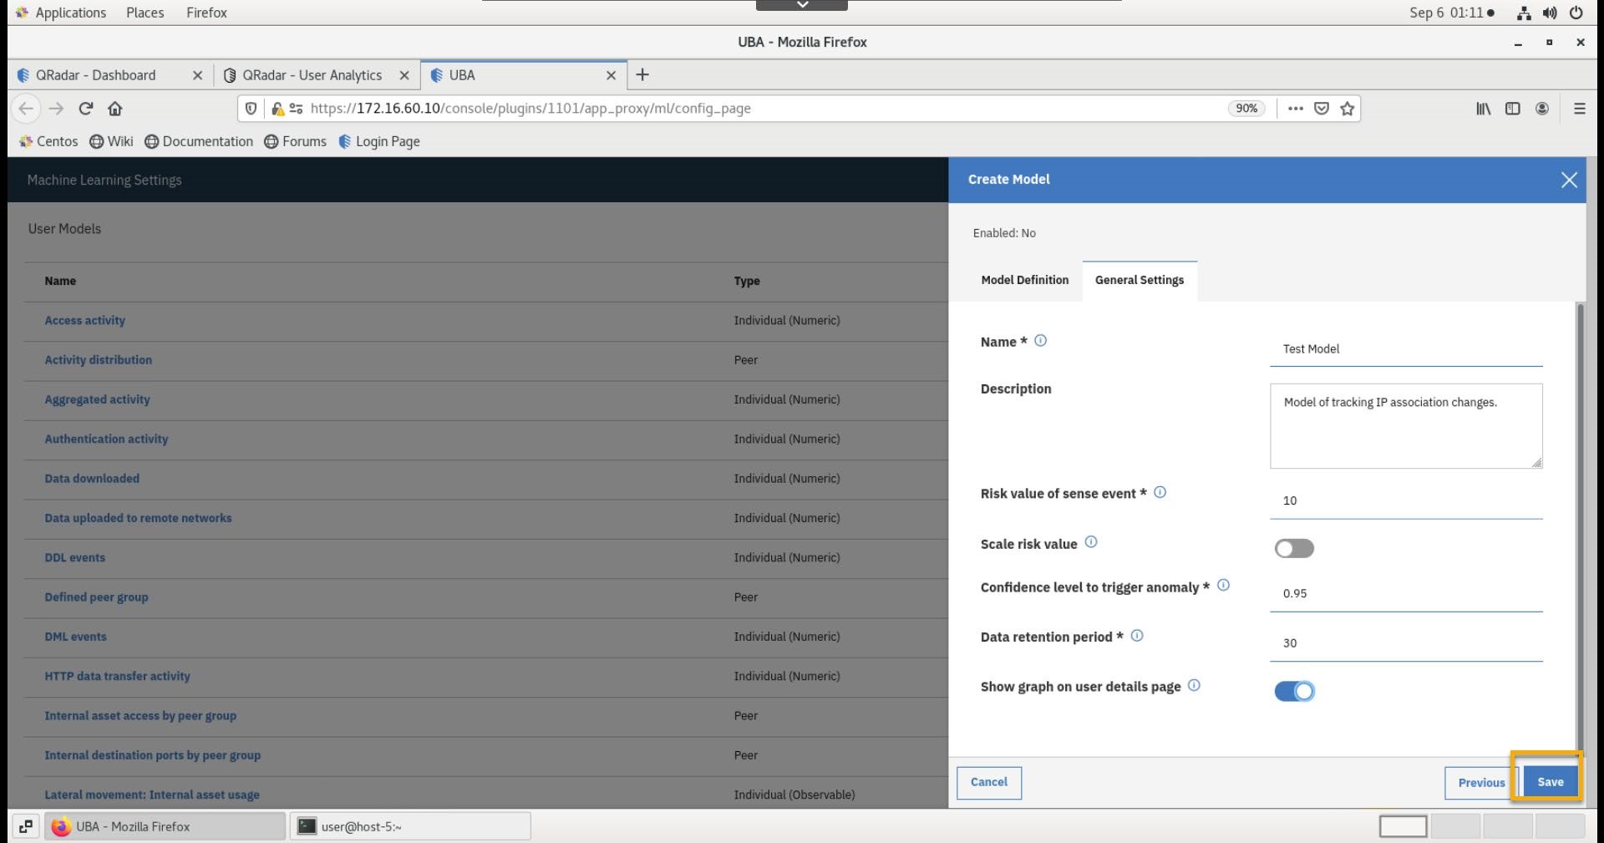This screenshot has width=1604, height=843.
Task: Click the browser Forward arrow
Action: 56,109
